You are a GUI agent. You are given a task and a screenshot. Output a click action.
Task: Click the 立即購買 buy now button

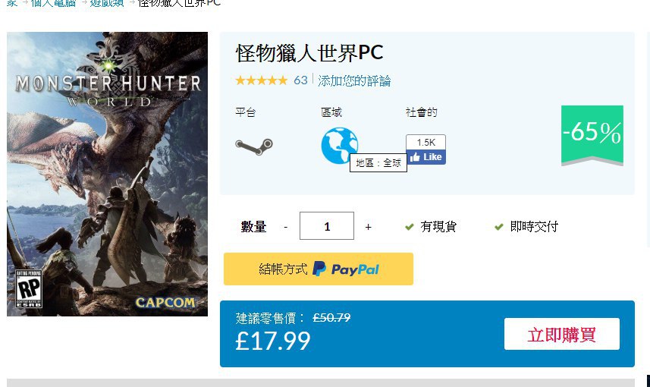click(562, 334)
